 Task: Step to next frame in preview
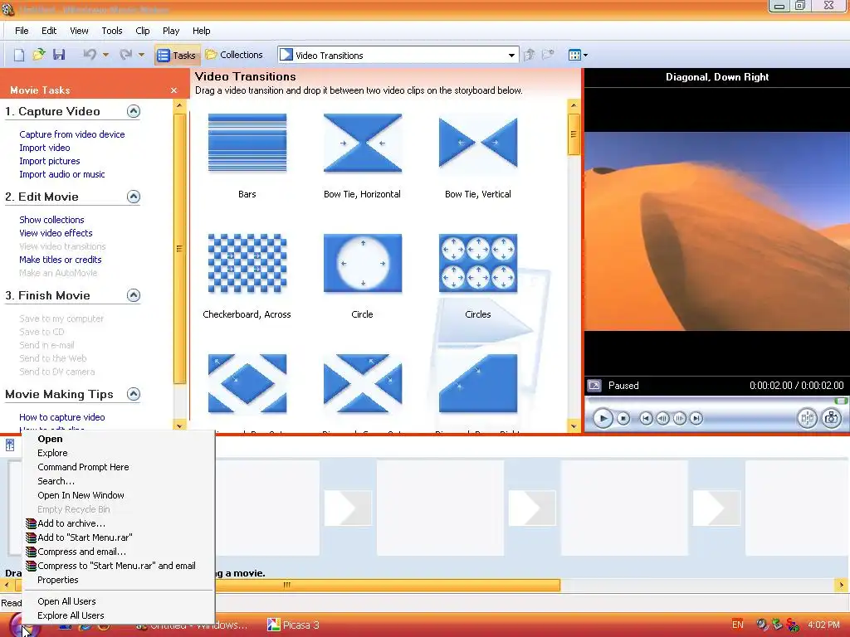click(x=679, y=418)
